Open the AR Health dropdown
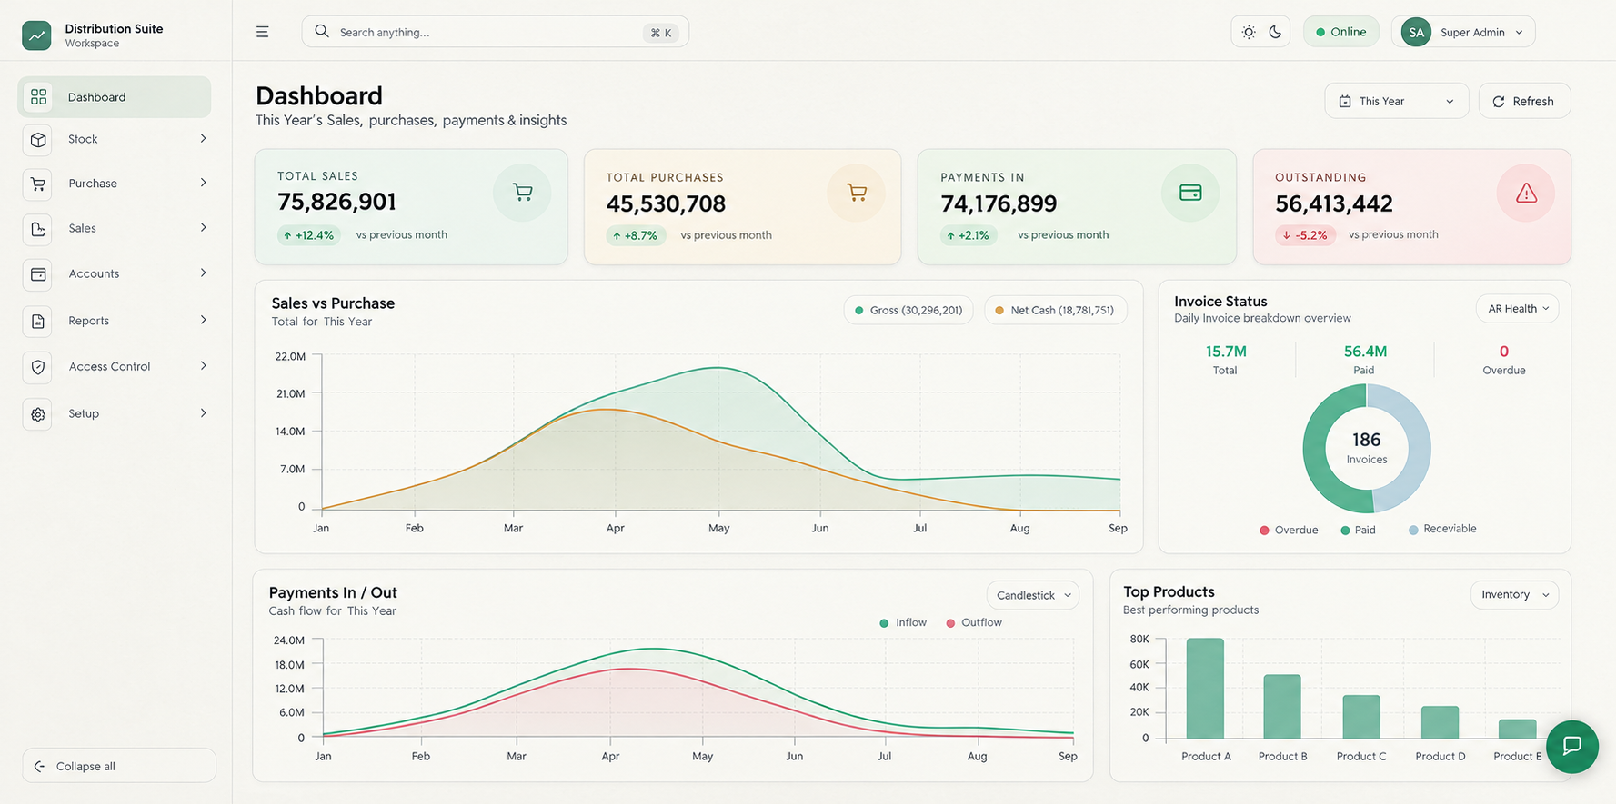1616x804 pixels. pos(1518,309)
